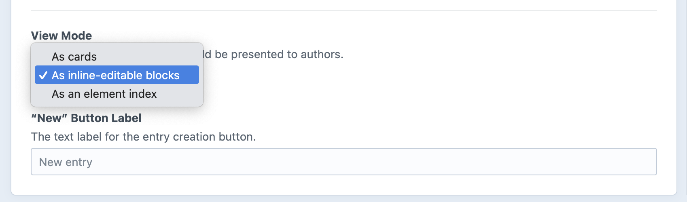This screenshot has height=202, width=687.
Task: Click the "New entry" placeholder text
Action: (66, 162)
